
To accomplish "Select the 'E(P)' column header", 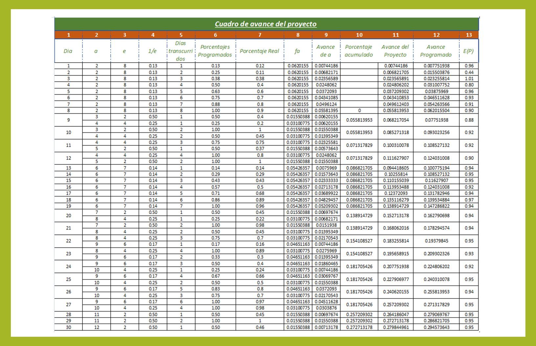I will pyautogui.click(x=468, y=51).
